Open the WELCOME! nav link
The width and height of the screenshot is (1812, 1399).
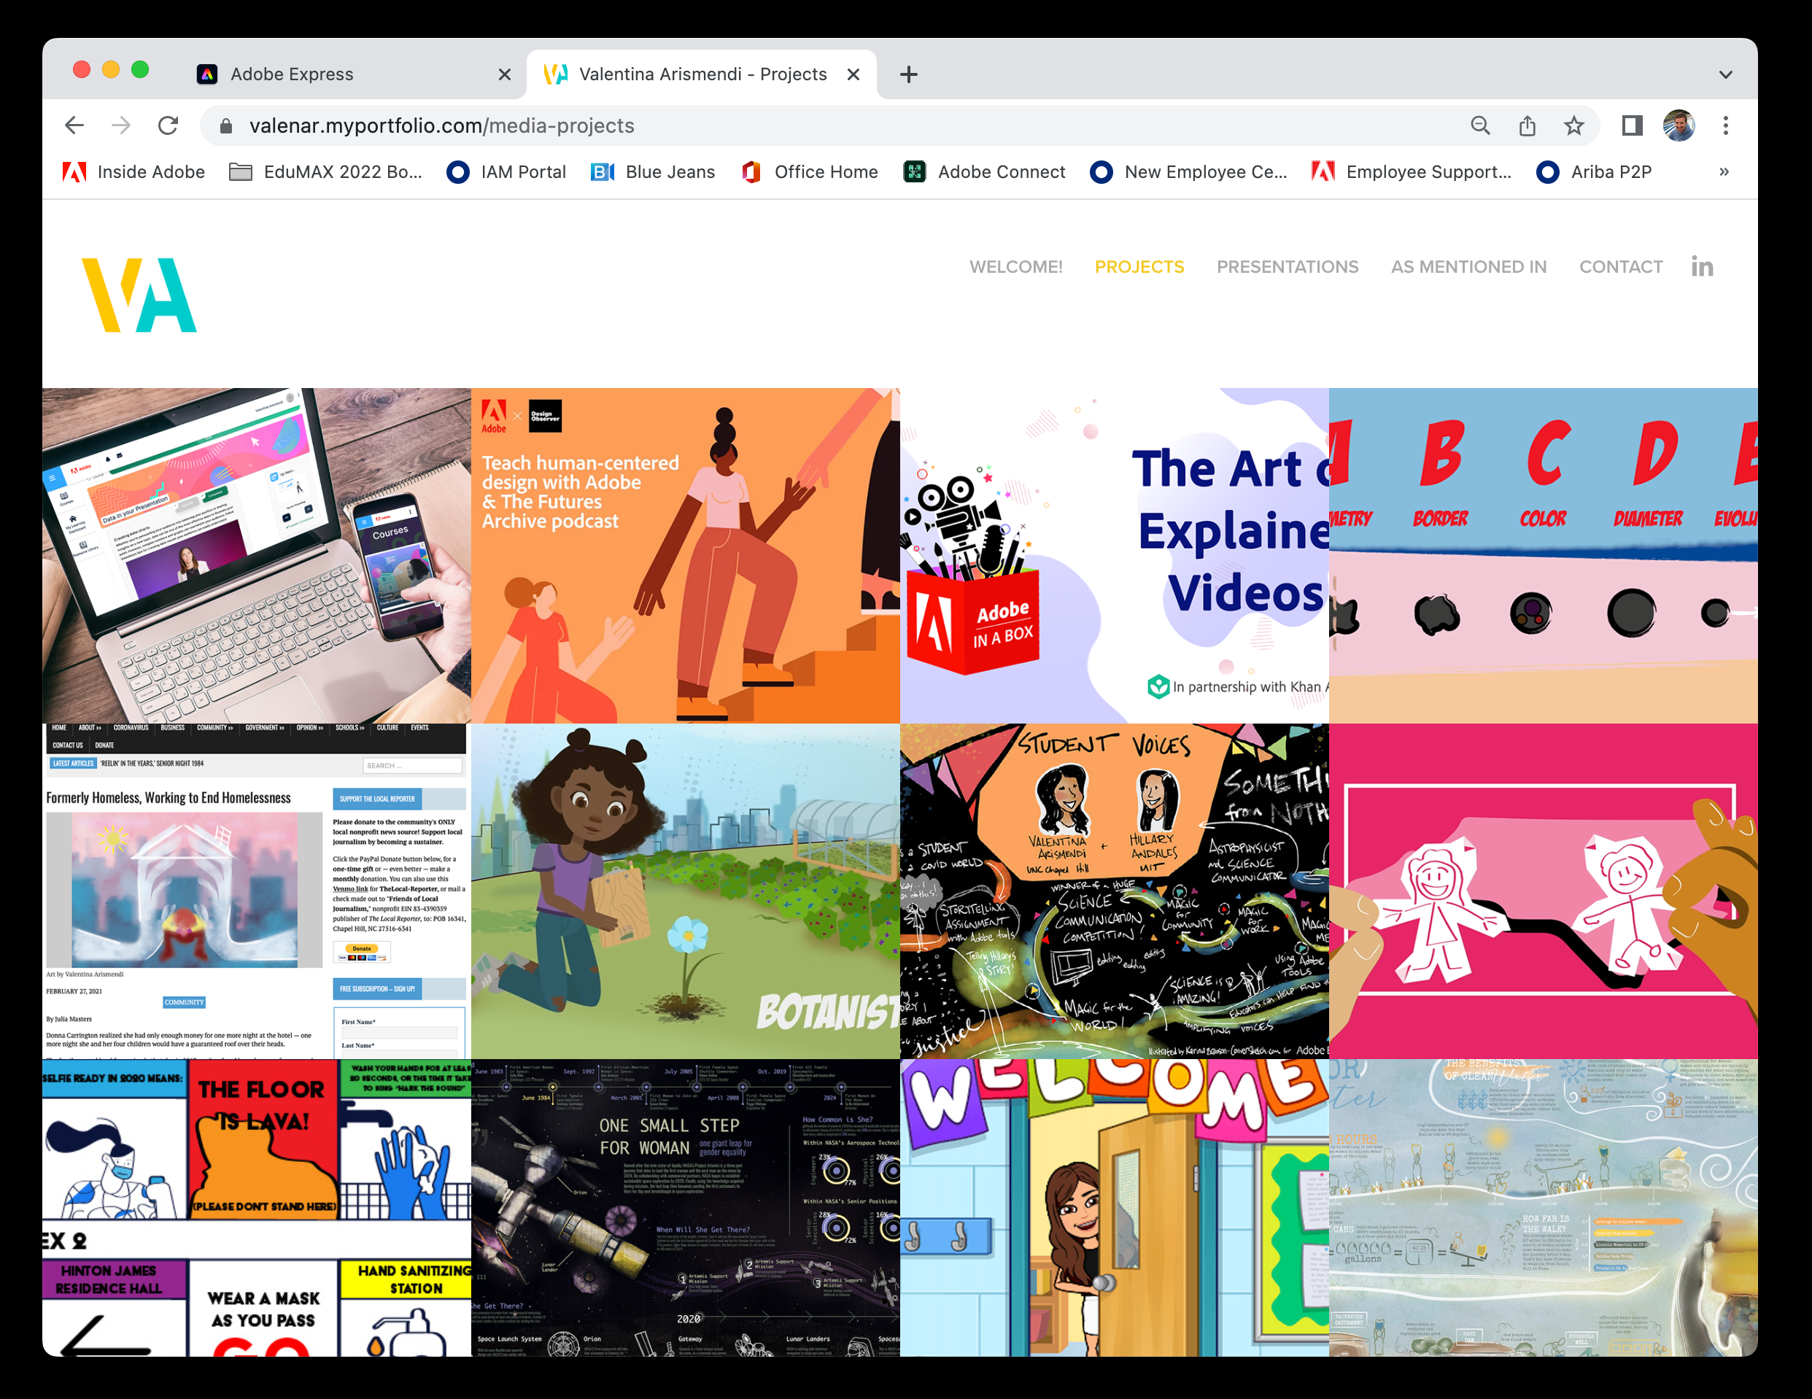(1015, 266)
